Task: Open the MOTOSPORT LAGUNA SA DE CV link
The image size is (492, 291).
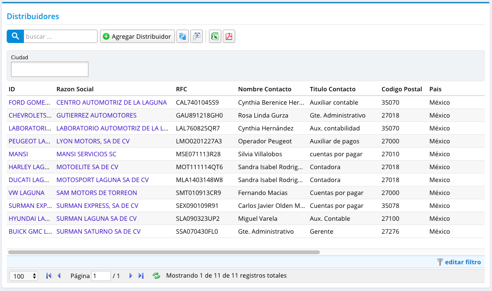Action: pyautogui.click(x=103, y=180)
